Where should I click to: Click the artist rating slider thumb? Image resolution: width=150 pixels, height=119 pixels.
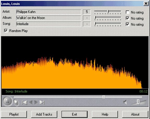[108, 12]
